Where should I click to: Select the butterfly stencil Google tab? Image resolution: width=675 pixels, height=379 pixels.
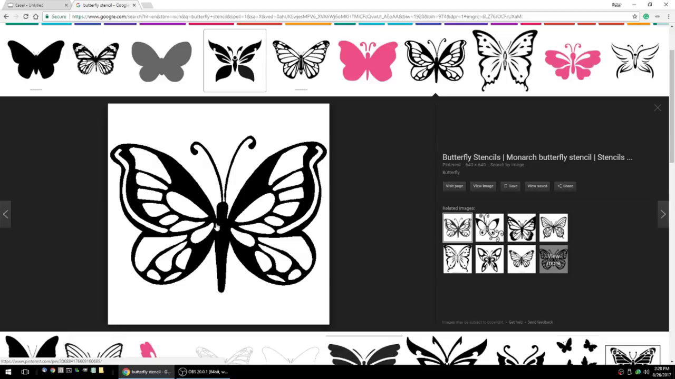click(x=105, y=5)
